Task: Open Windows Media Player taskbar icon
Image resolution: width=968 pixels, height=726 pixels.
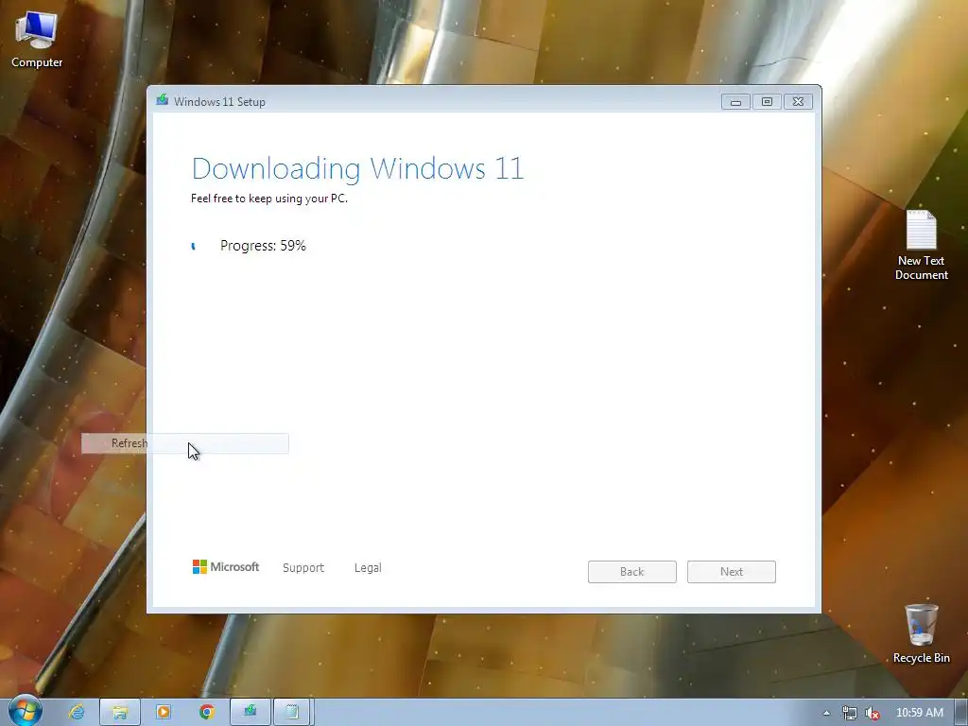Action: pos(164,712)
